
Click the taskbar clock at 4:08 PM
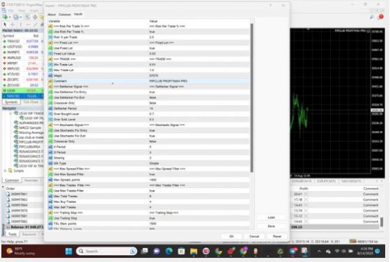click(366, 251)
